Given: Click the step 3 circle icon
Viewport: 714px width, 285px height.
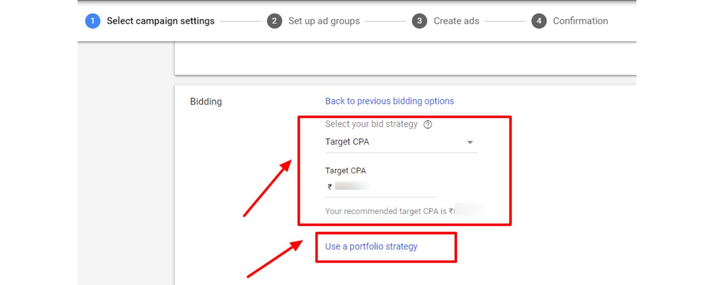Looking at the screenshot, I should tap(421, 21).
